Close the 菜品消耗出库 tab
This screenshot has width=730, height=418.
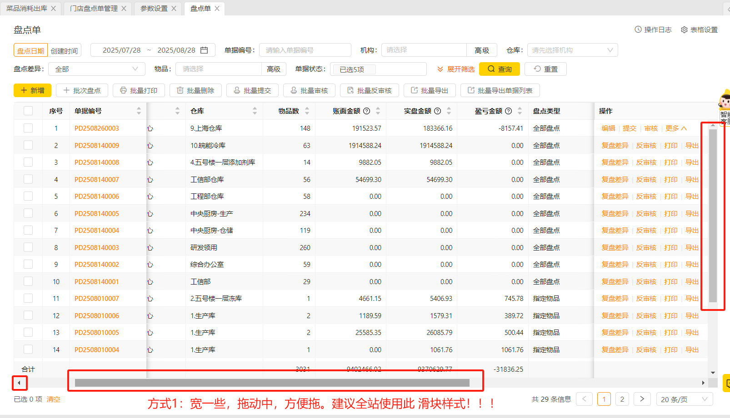[x=54, y=9]
